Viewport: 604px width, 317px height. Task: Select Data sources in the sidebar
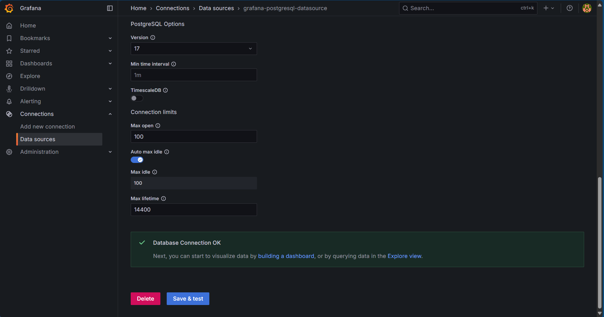pos(59,139)
